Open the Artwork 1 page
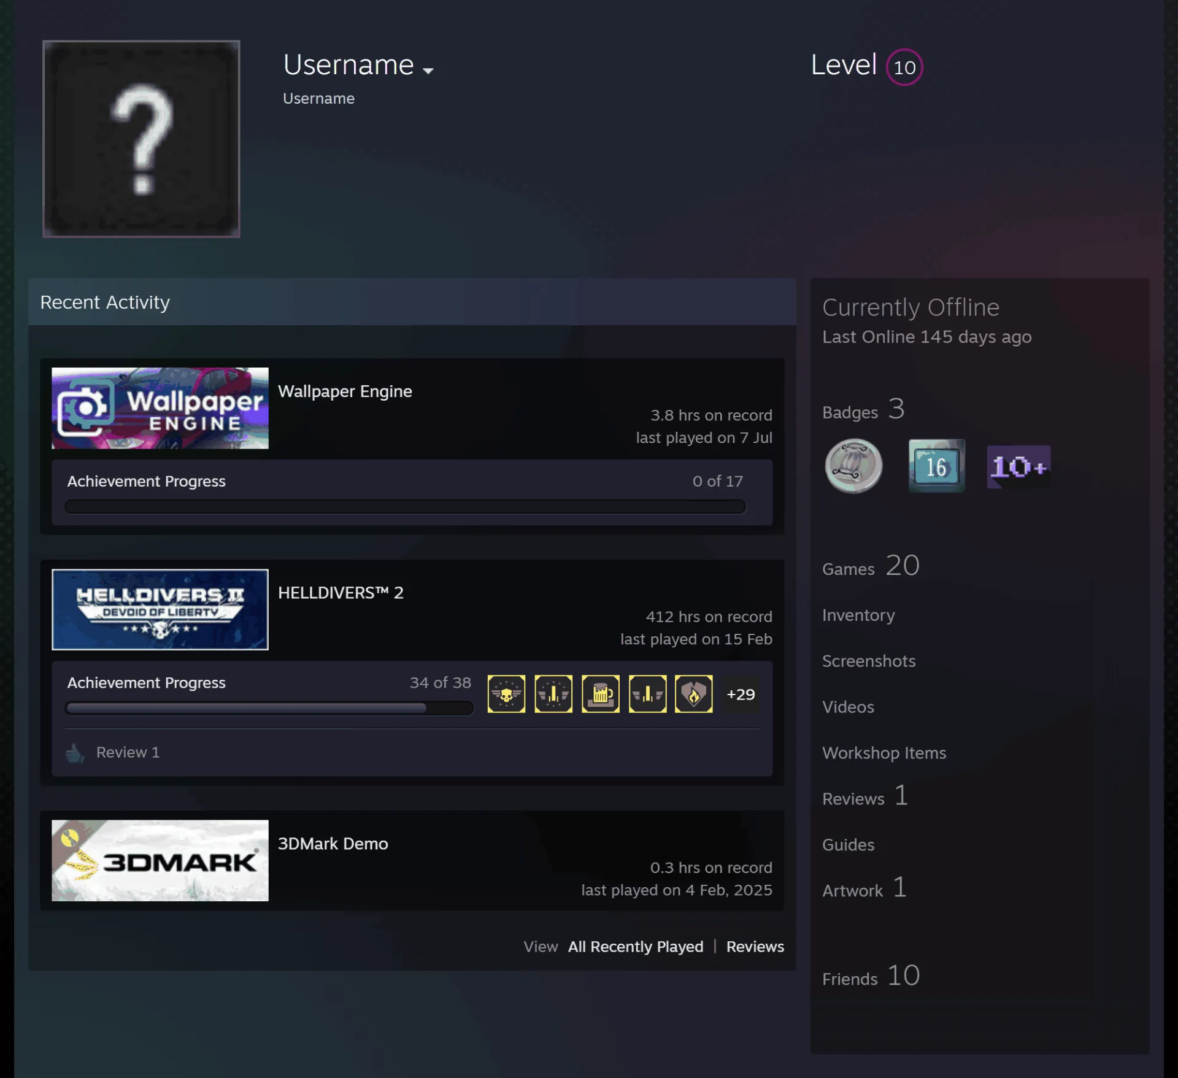 (x=864, y=888)
